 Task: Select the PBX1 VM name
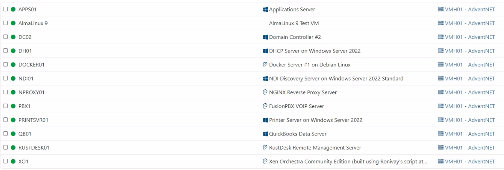click(x=25, y=106)
